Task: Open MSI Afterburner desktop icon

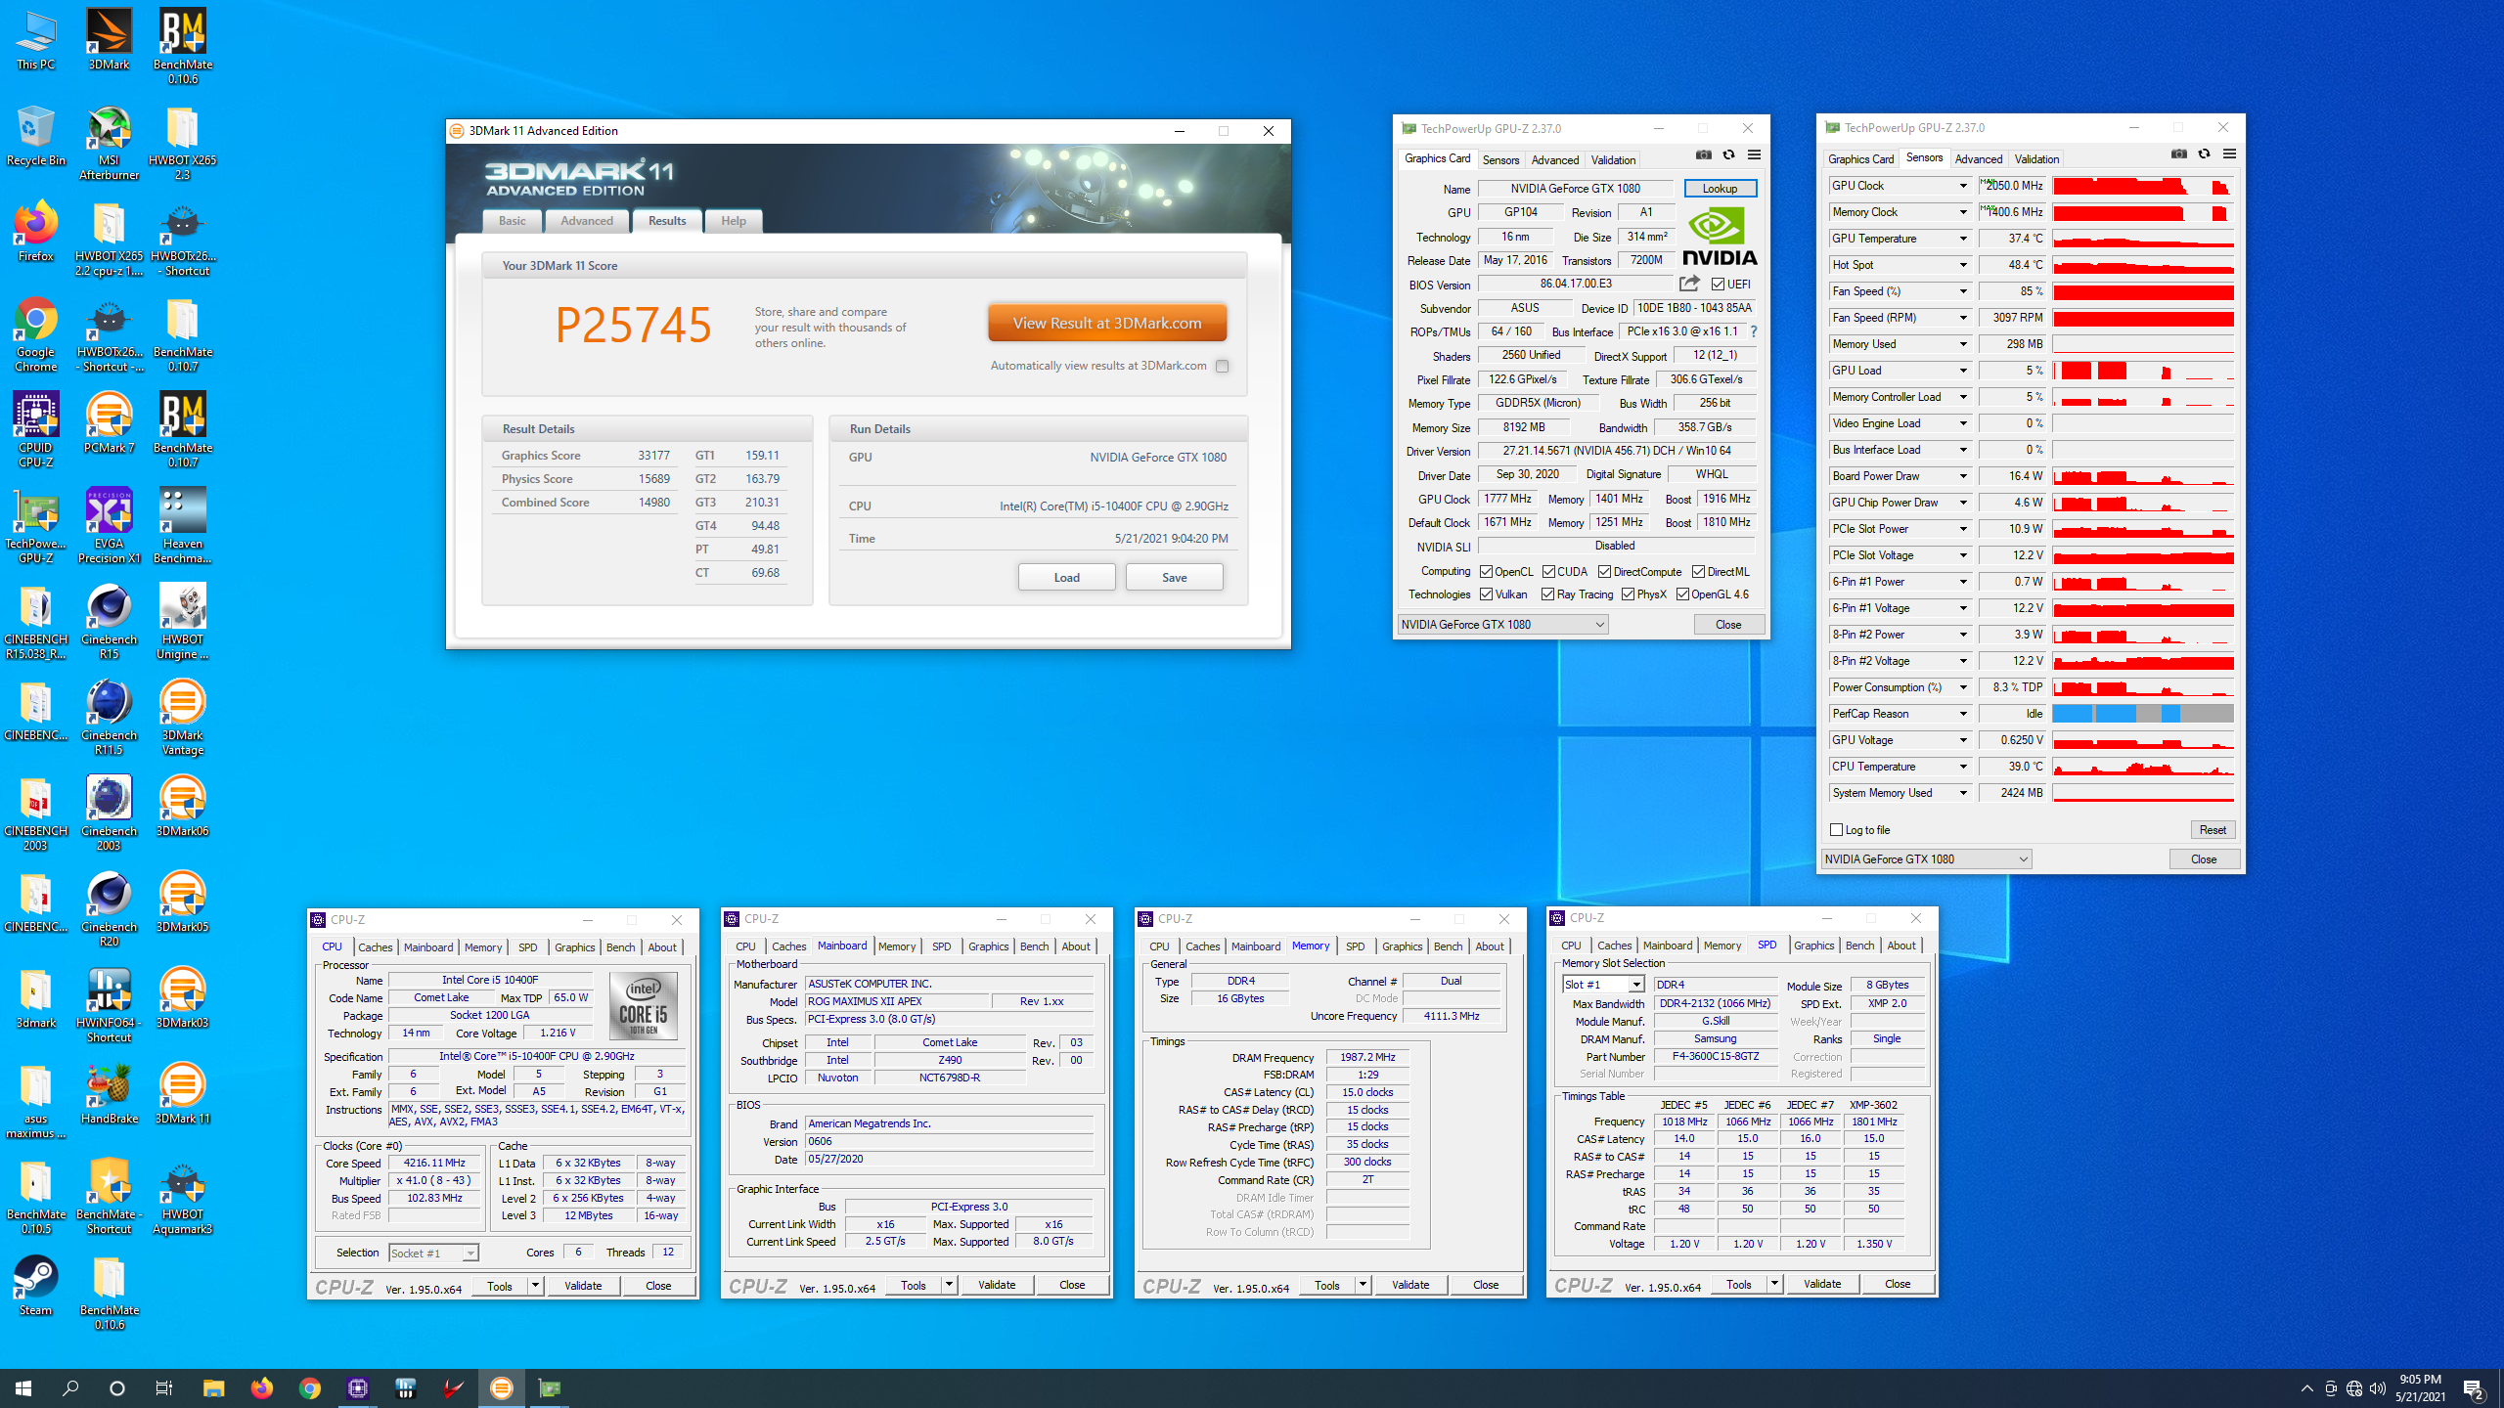Action: (x=109, y=143)
